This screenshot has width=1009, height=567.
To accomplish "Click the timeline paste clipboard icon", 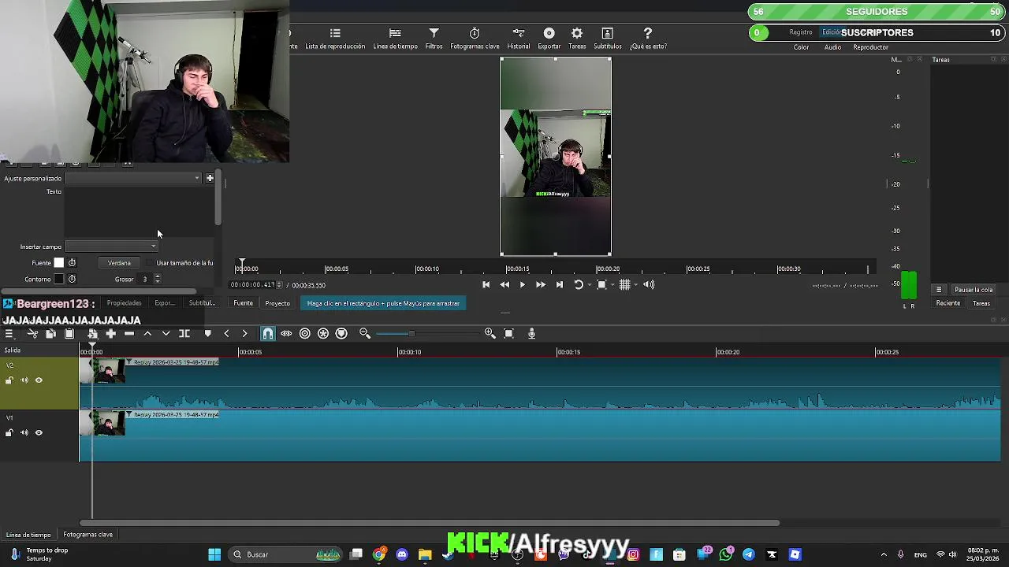I will point(69,334).
